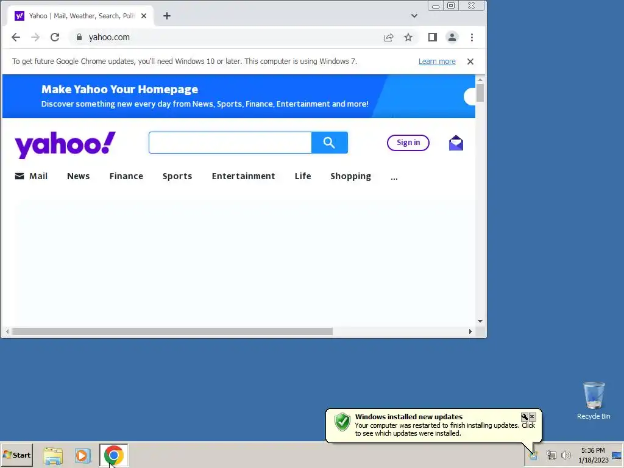The height and width of the screenshot is (468, 624).
Task: Click the Chrome taskbar icon
Action: [114, 455]
